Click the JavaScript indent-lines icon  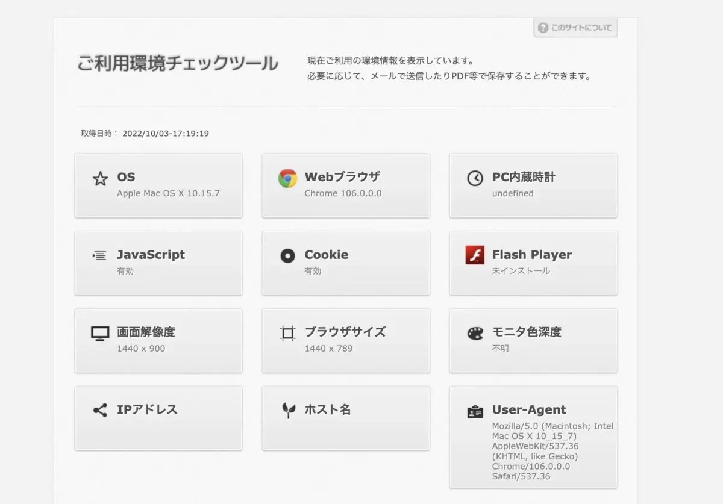coord(100,255)
